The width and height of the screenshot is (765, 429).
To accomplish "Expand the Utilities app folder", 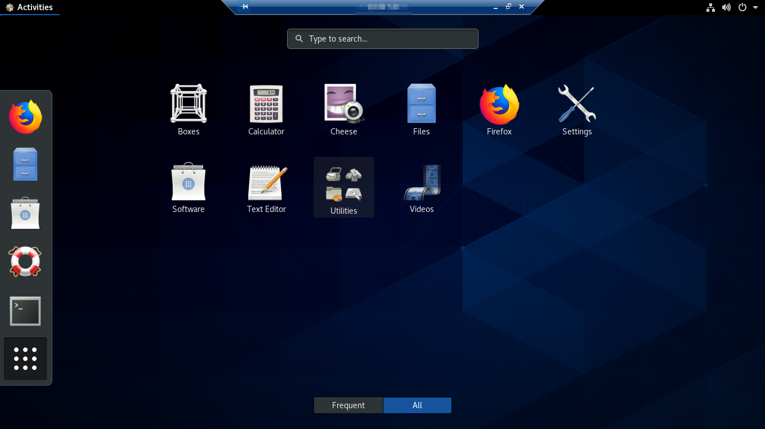I will click(x=344, y=186).
